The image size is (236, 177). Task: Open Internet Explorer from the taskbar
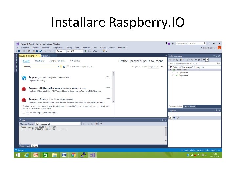click(x=27, y=155)
